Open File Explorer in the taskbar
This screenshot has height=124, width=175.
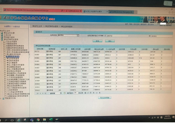pyautogui.click(x=44, y=120)
